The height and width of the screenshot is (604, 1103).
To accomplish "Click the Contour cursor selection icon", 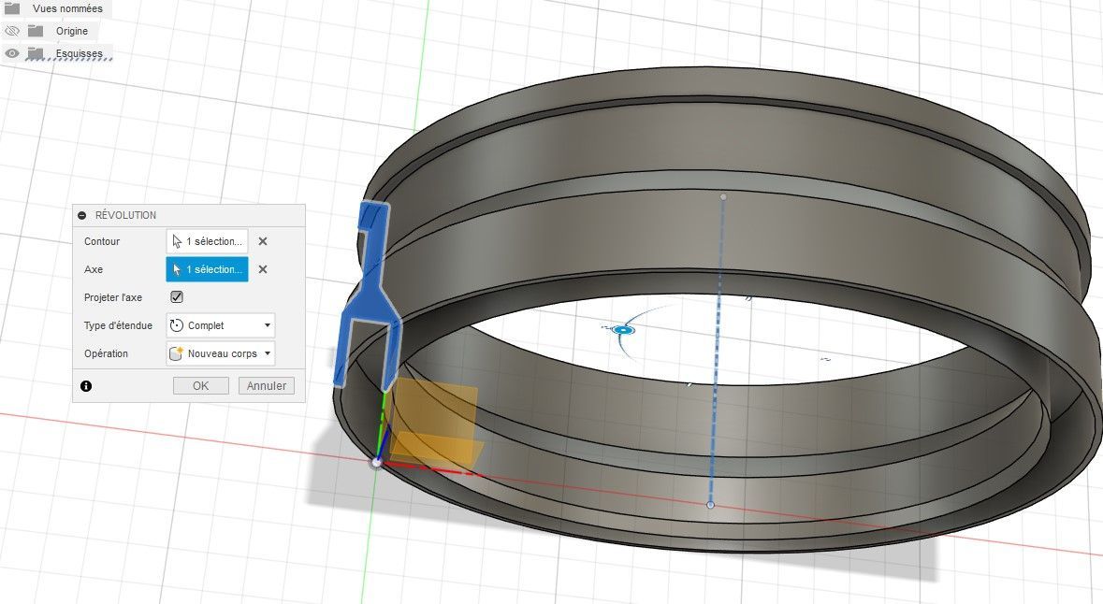I will click(x=177, y=241).
